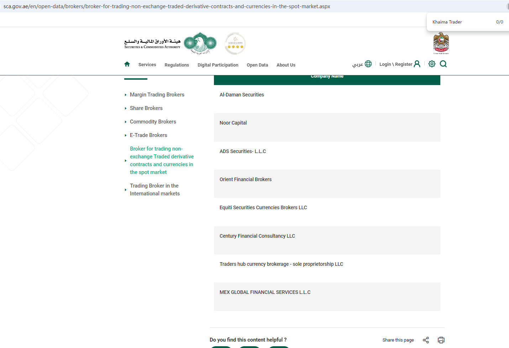The width and height of the screenshot is (509, 348).
Task: Expand the Share Brokers arrow
Action: coord(126,109)
